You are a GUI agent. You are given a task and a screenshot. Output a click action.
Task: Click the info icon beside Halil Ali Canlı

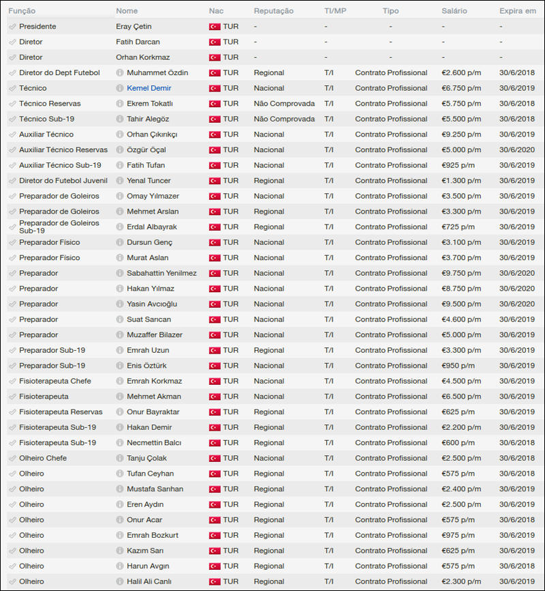pyautogui.click(x=120, y=581)
